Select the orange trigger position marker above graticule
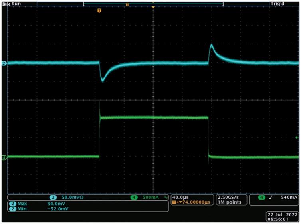This screenshot has height=224, width=301. (99, 10)
